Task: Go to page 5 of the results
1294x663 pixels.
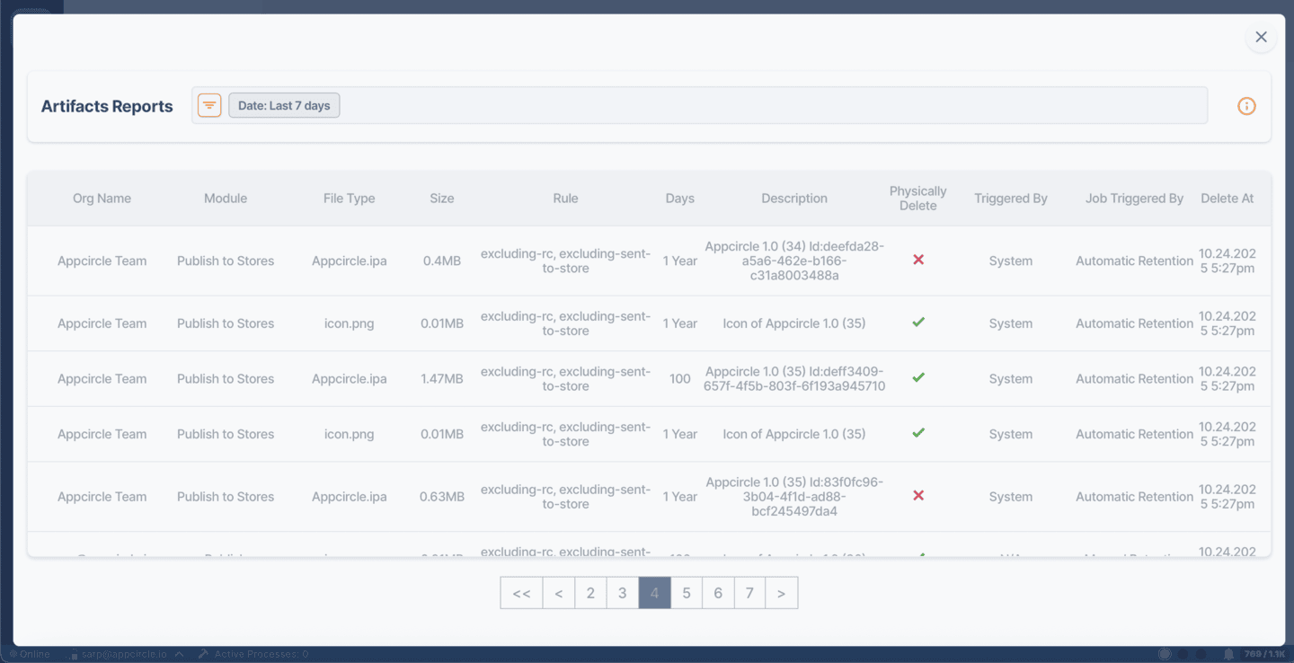Action: (x=686, y=592)
